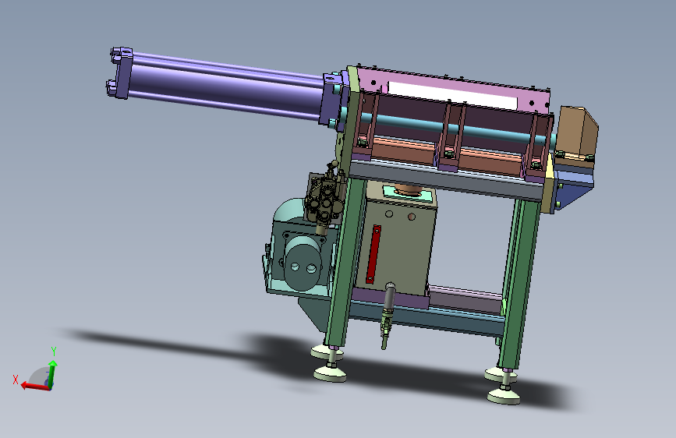Select the blue angled bracket under the brown box
This screenshot has width=676, height=438.
572,189
